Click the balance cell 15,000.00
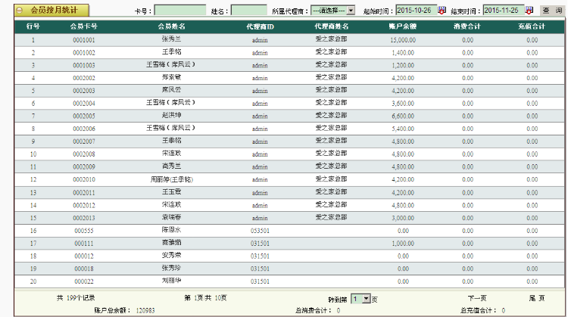The height and width of the screenshot is (317, 568). 403,40
